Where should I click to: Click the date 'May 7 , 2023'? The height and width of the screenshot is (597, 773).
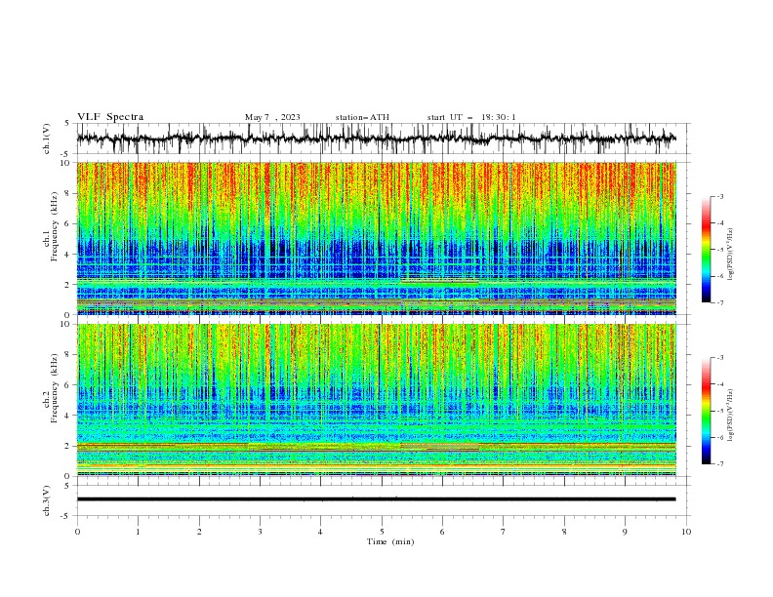272,117
